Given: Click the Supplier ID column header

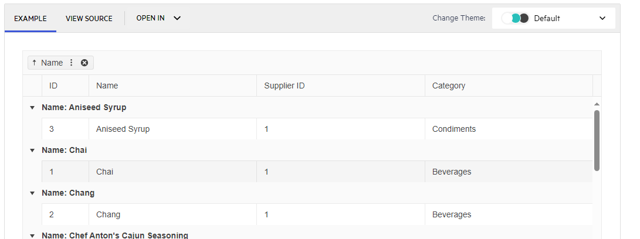Looking at the screenshot, I should pyautogui.click(x=285, y=86).
